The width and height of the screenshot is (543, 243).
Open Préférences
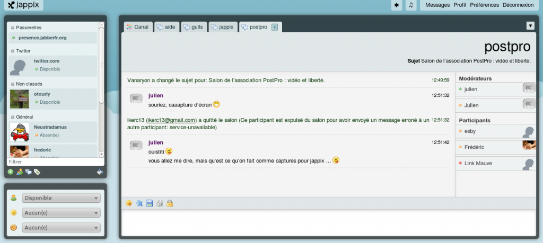(485, 5)
